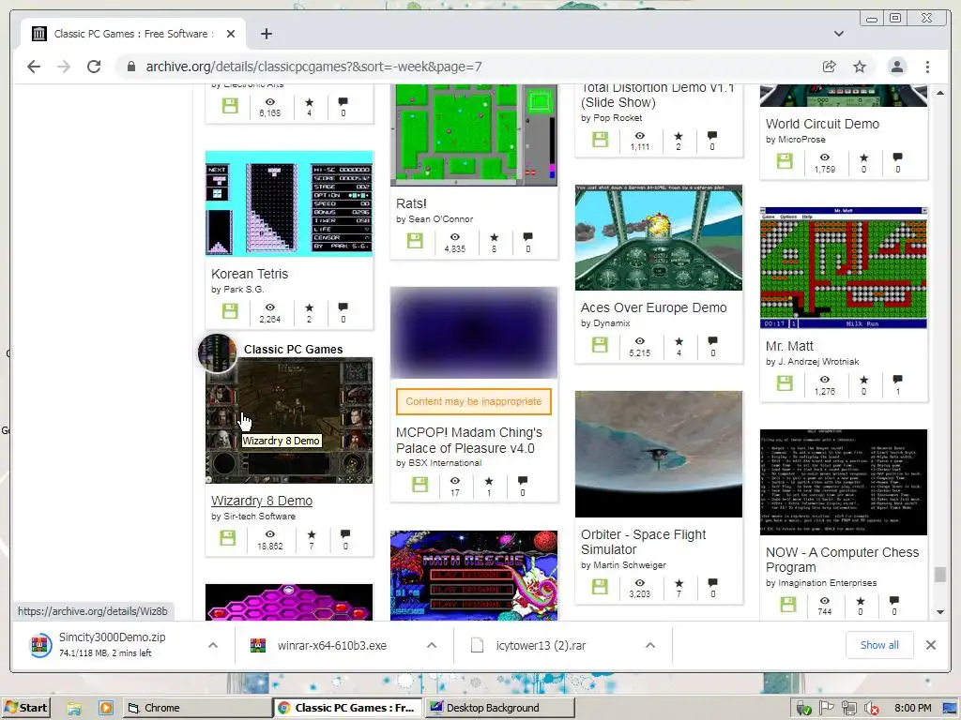The height and width of the screenshot is (720, 961).
Task: Open World Circuit Demo link
Action: pos(822,124)
